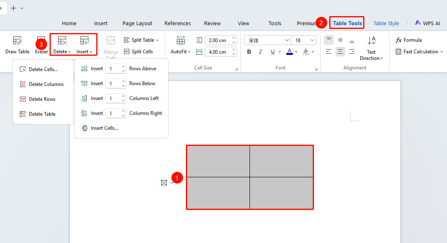Choose Delete Rows from the menu
The height and width of the screenshot is (243, 447).
[43, 99]
